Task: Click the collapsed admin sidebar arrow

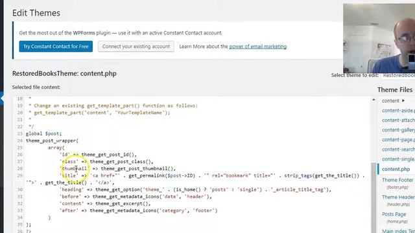Action: pos(2,98)
